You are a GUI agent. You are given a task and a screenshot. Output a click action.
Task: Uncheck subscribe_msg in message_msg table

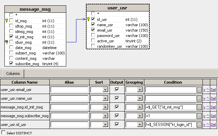click(x=11, y=63)
